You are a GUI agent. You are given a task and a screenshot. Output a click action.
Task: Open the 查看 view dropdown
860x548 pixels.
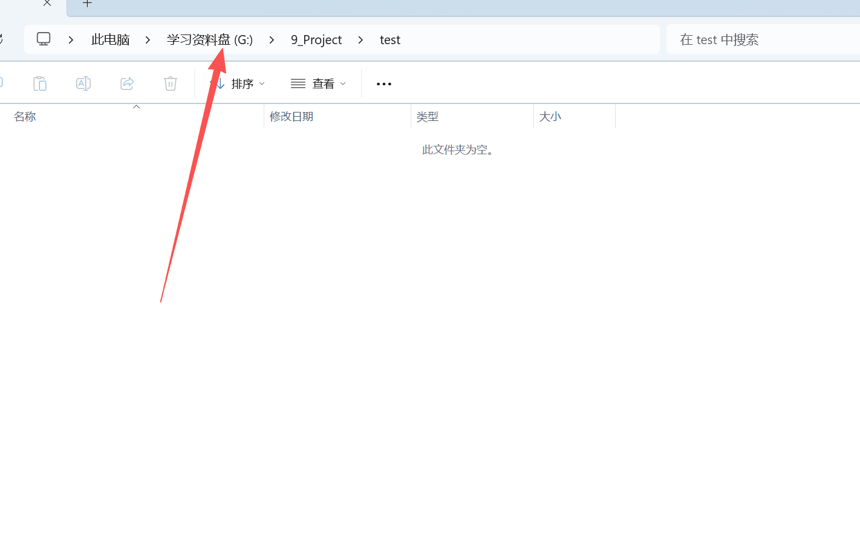tap(319, 84)
